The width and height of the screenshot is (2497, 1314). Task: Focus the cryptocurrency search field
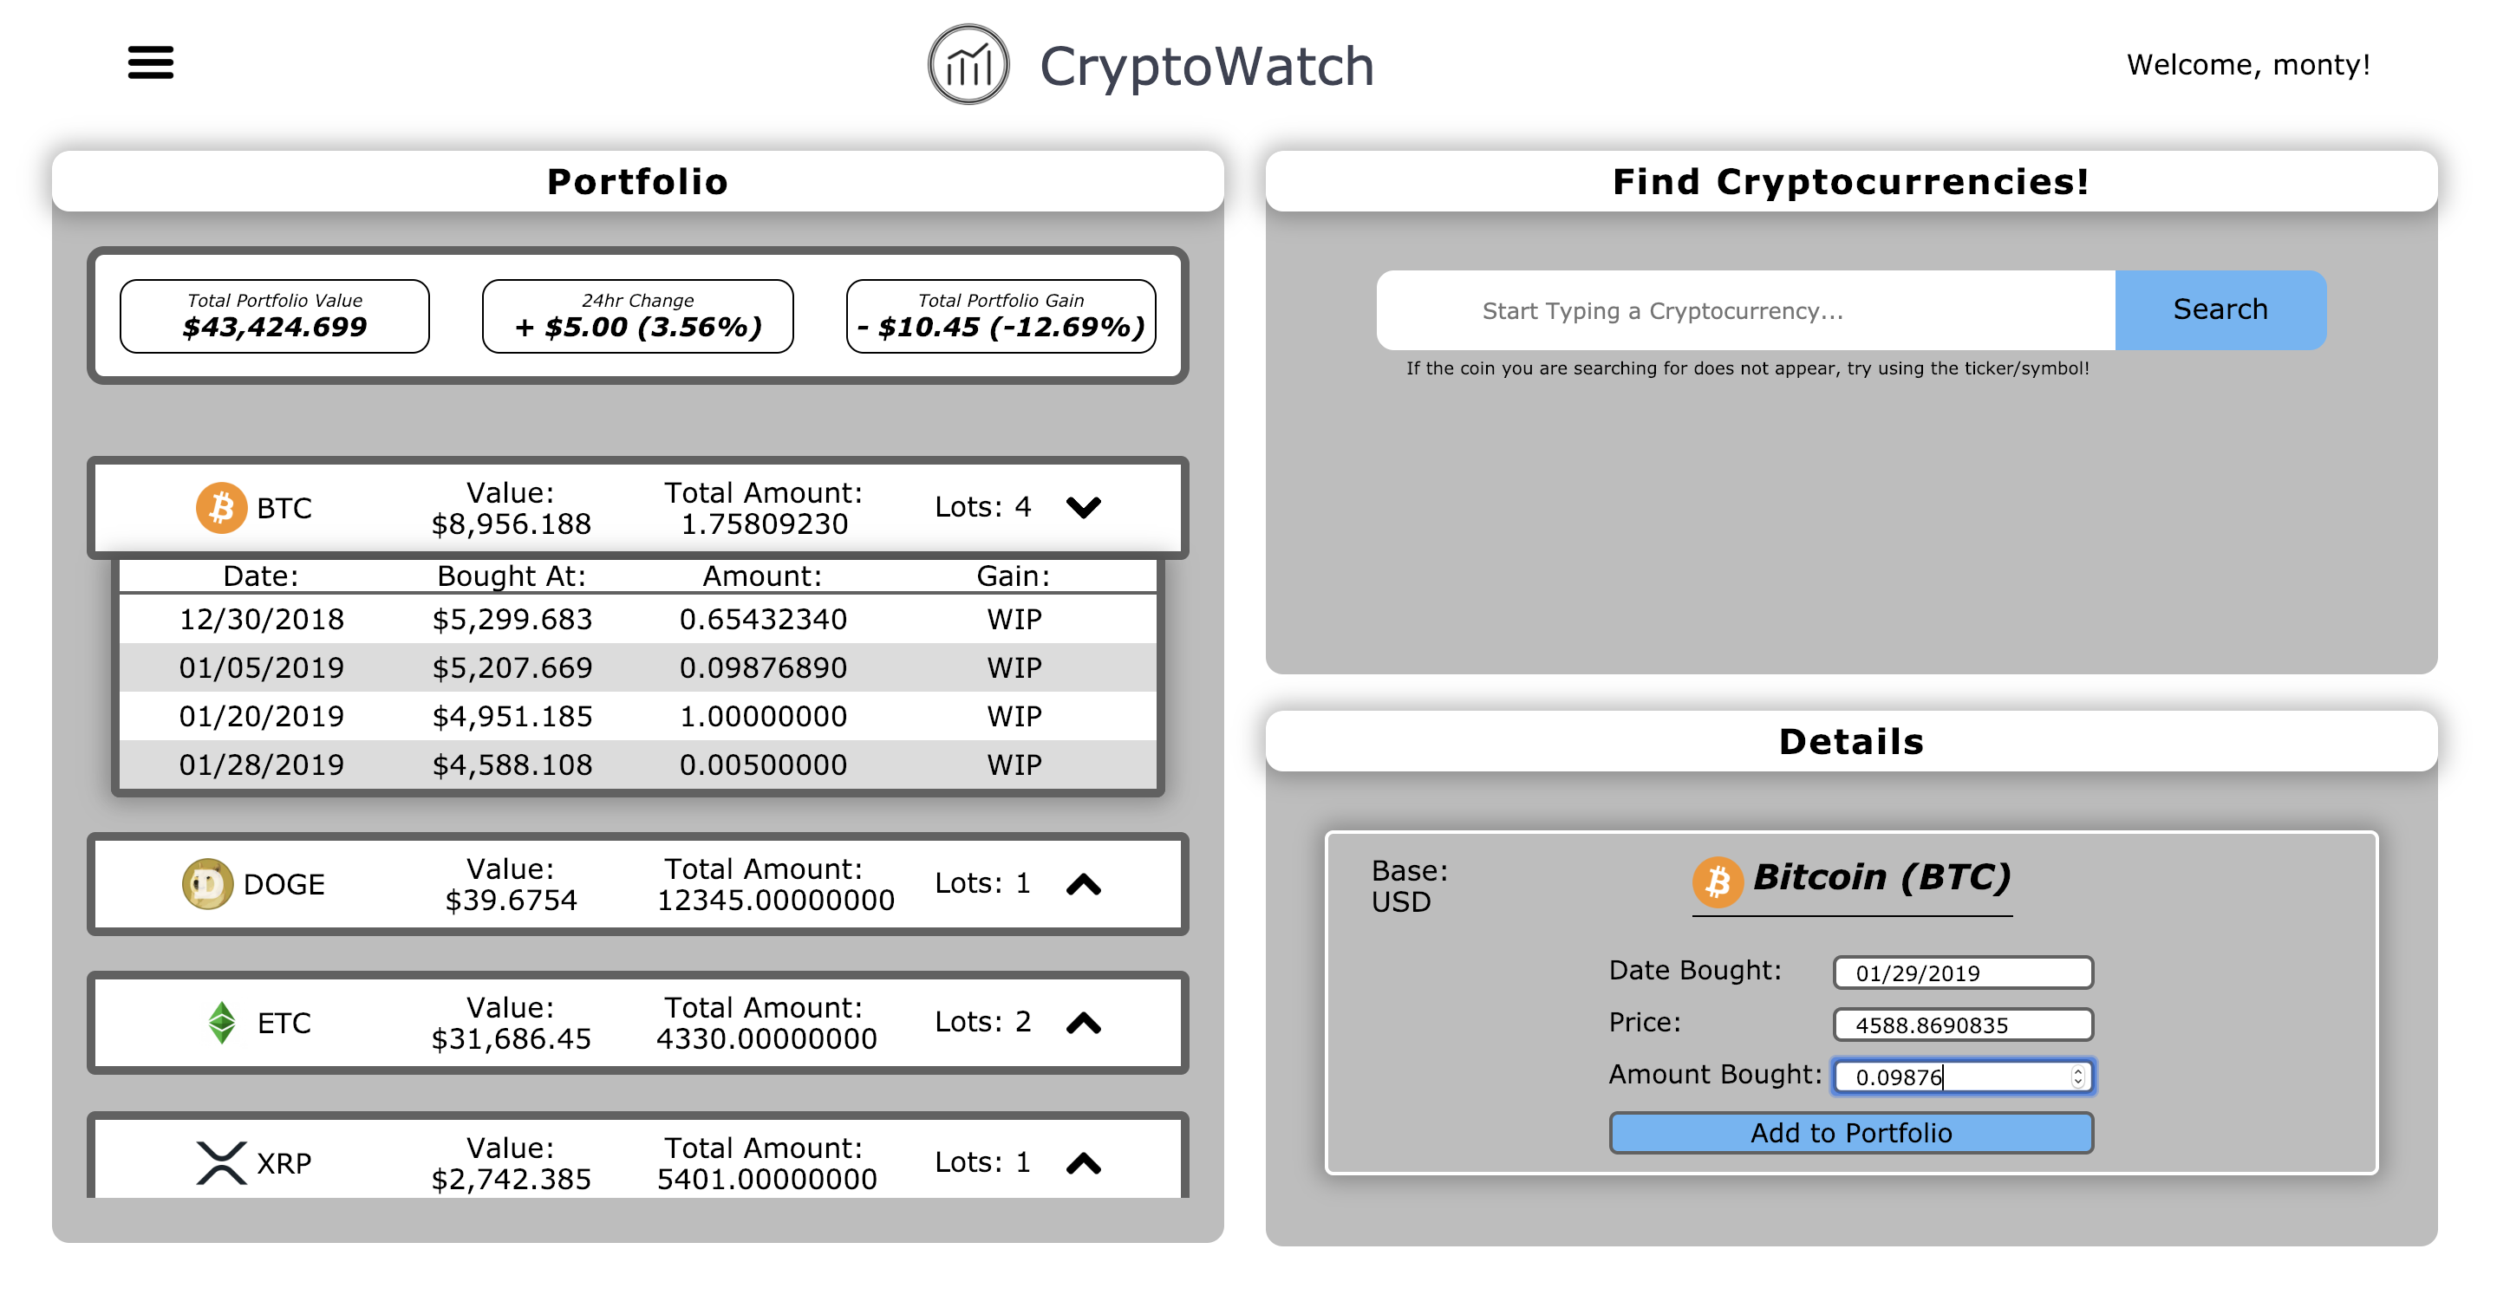1744,310
